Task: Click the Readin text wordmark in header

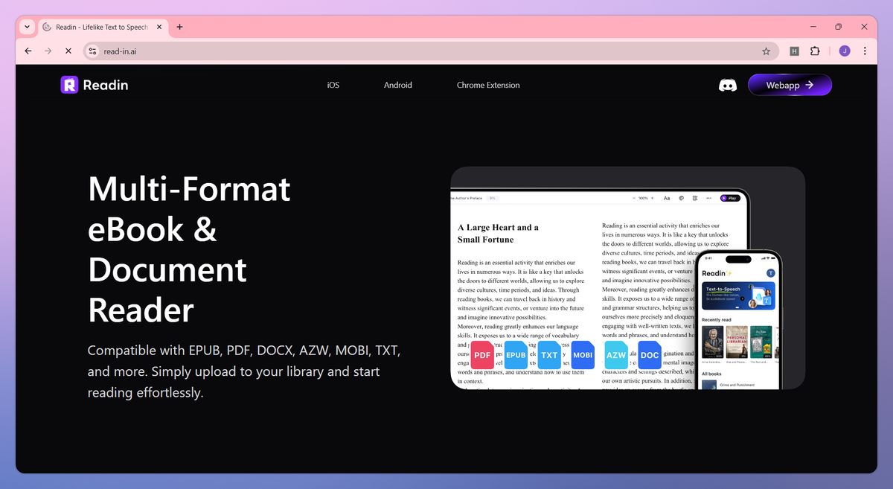Action: pos(106,85)
